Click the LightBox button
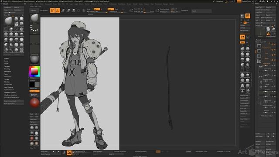Viewport: 279px width, 157px height. point(33,10)
